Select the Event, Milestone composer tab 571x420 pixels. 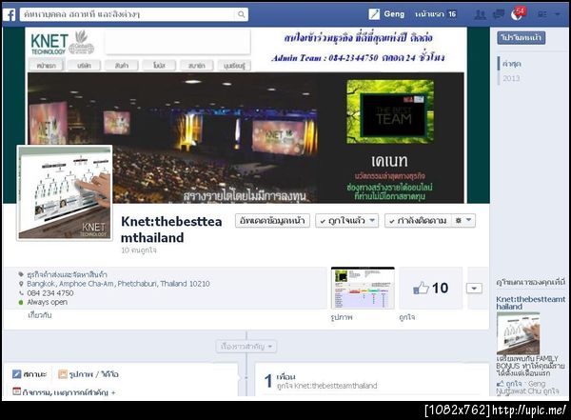(x=64, y=392)
